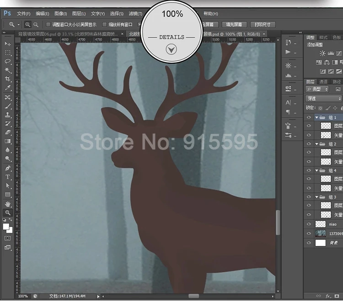
Task: Switch to the 通道 tab
Action: [x=323, y=82]
